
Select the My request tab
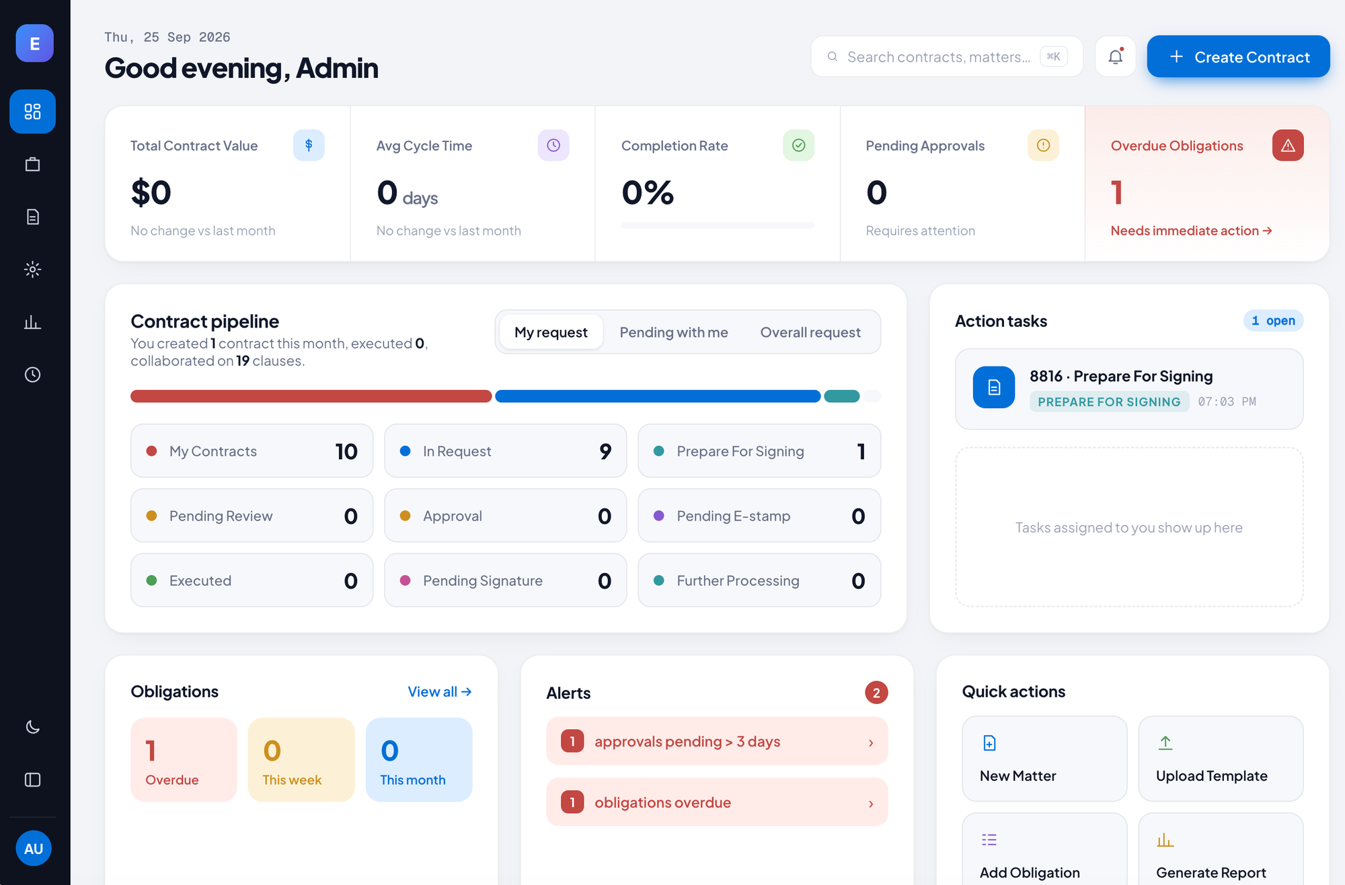tap(551, 332)
